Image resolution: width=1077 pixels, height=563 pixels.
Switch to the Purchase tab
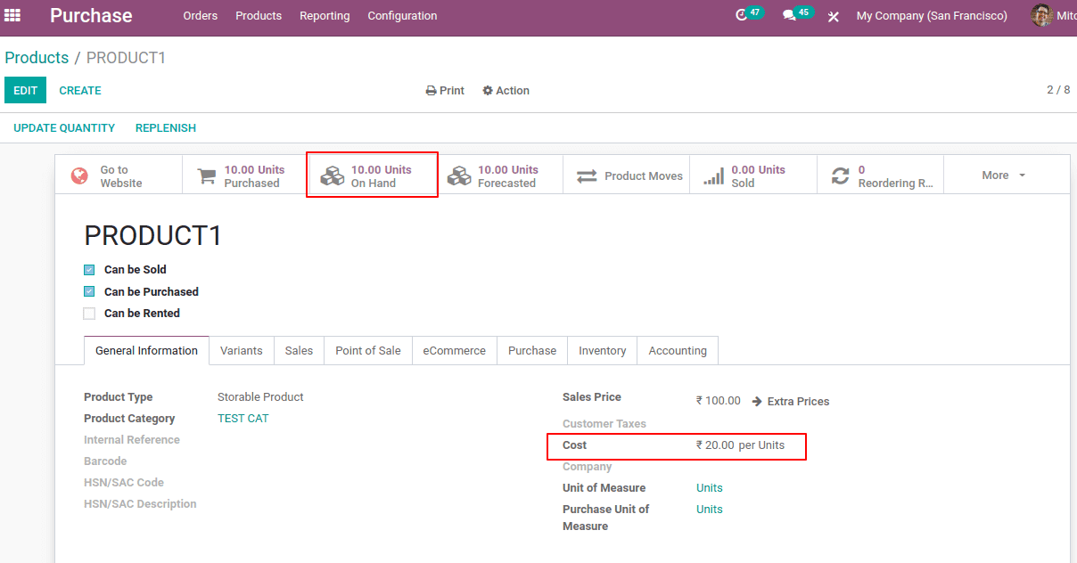point(532,351)
